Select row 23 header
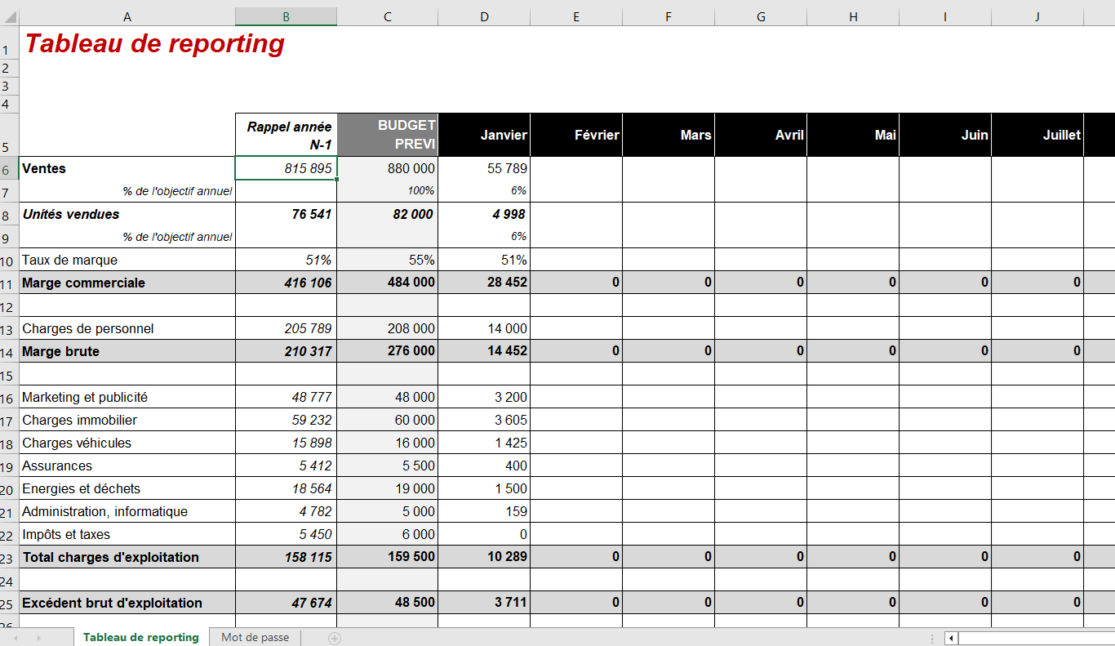Screen dimensions: 1115x646 [9, 557]
